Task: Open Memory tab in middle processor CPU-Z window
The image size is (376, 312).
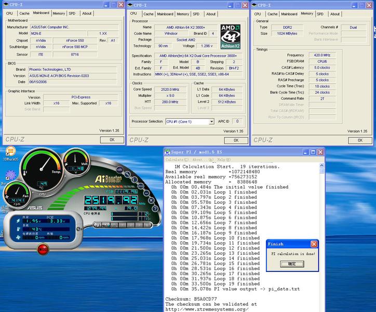Action: 183,14
